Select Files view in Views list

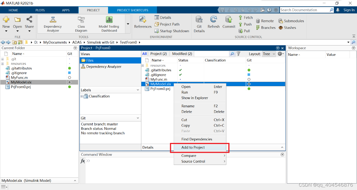click(x=110, y=60)
